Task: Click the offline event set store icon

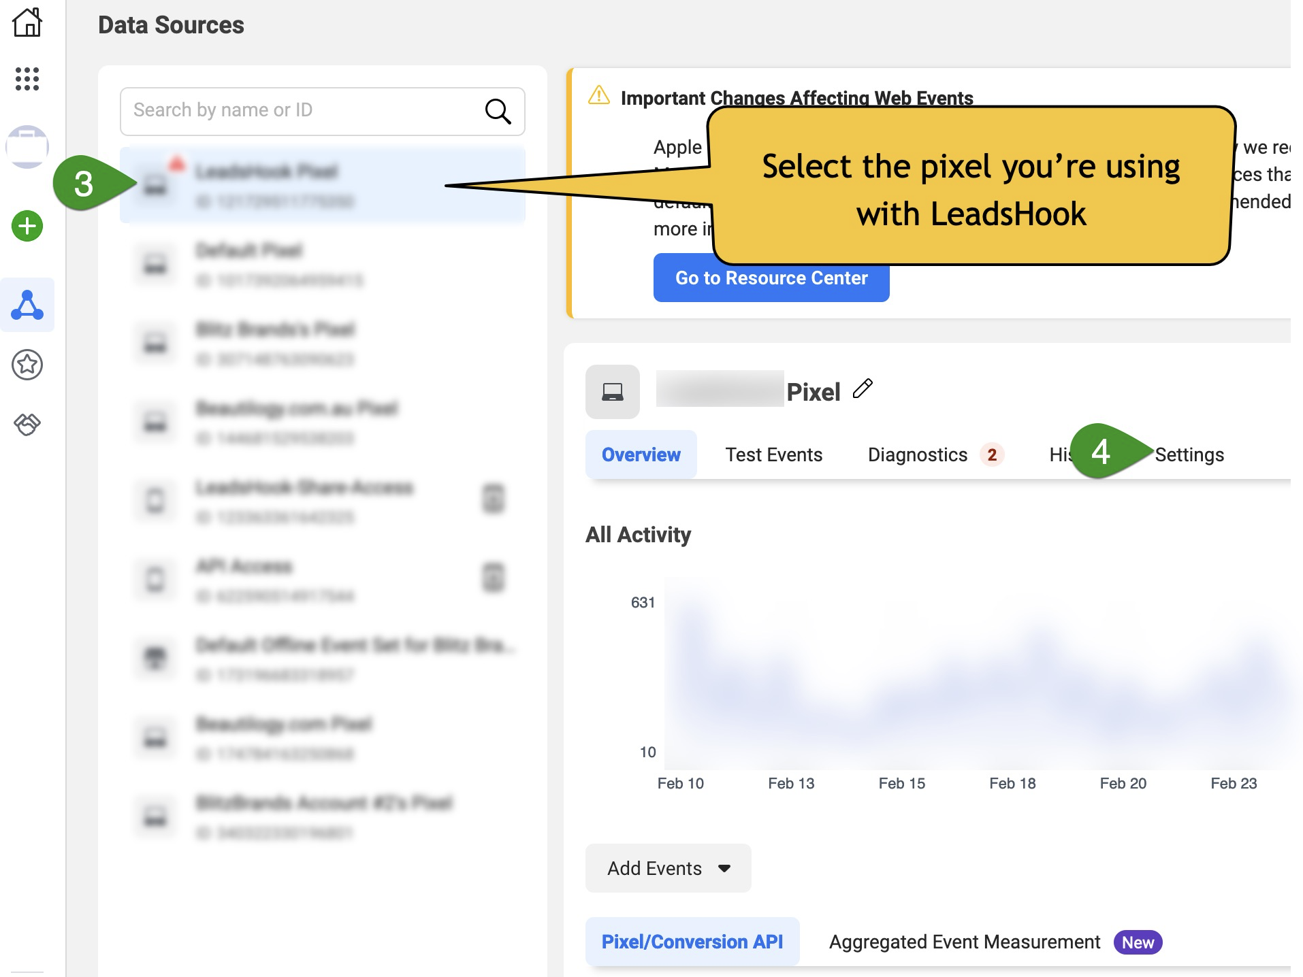Action: [x=155, y=657]
